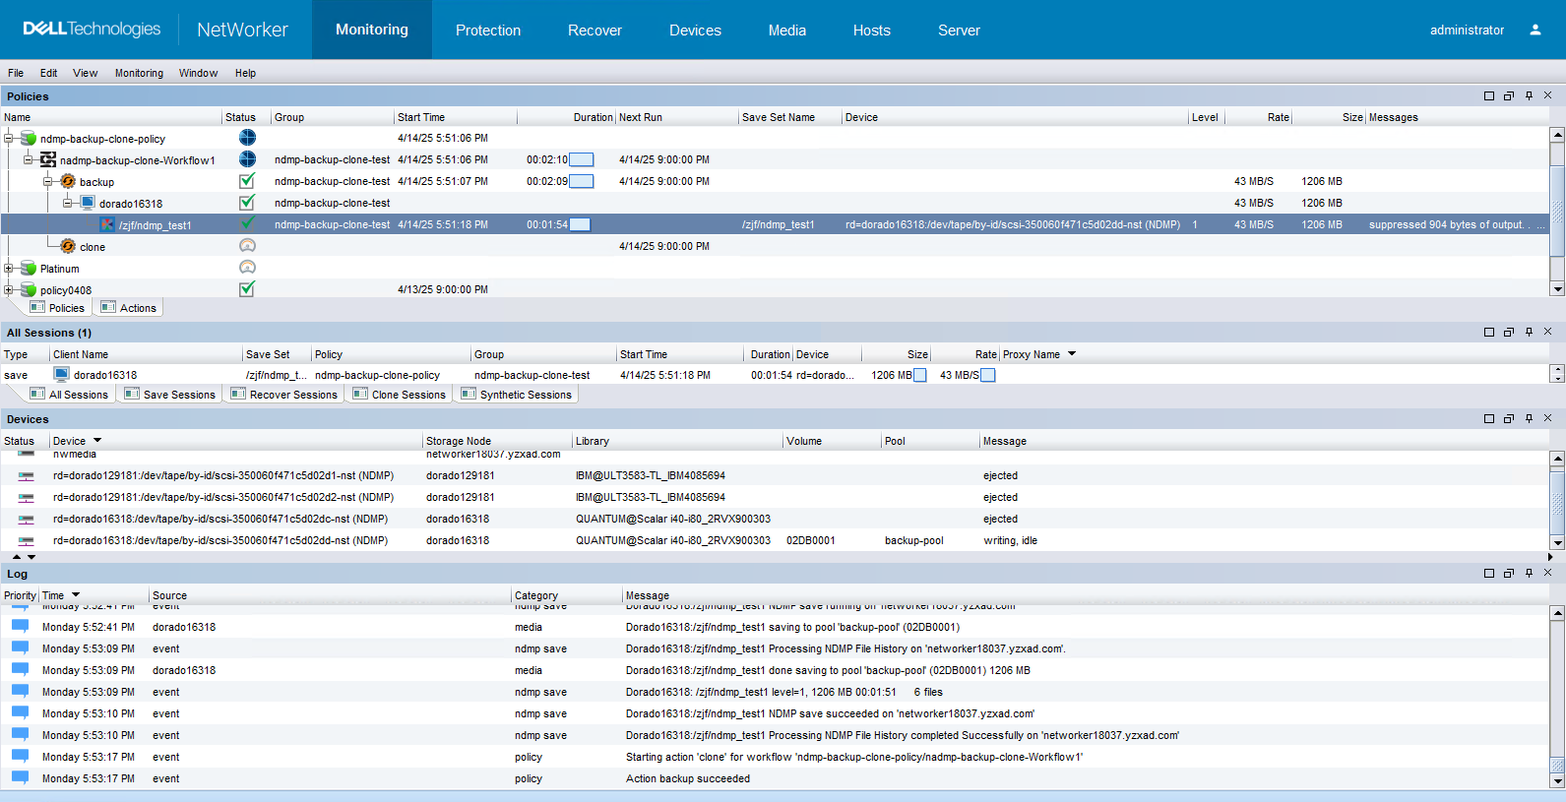Open the File menu
This screenshot has height=802, width=1566.
tap(16, 73)
